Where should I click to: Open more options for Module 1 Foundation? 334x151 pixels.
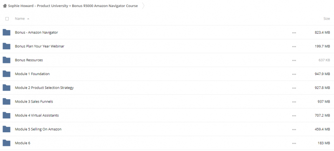pos(294,74)
